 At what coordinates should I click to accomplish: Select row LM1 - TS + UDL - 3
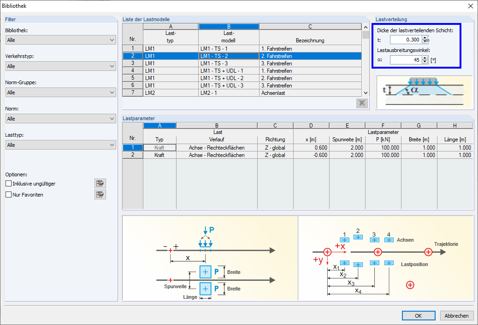(242, 86)
